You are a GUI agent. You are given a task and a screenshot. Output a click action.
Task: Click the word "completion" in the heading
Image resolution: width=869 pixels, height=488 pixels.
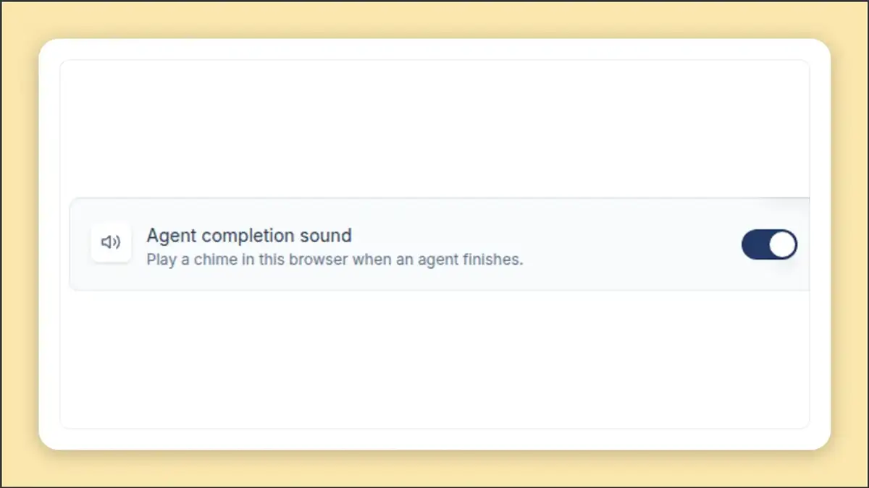[249, 236]
